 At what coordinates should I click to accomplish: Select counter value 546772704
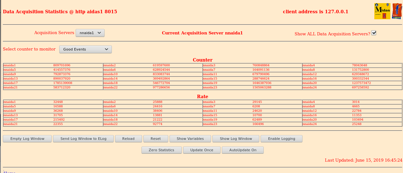pyautogui.click(x=161, y=83)
